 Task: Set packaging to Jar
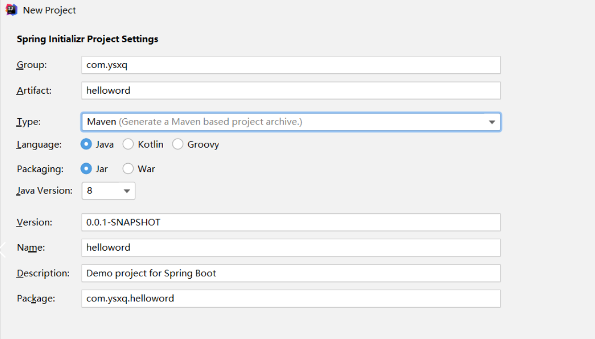[x=87, y=169]
